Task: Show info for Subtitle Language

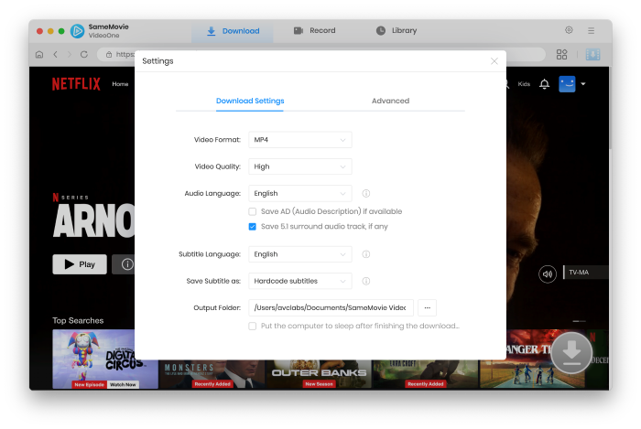Action: 366,254
